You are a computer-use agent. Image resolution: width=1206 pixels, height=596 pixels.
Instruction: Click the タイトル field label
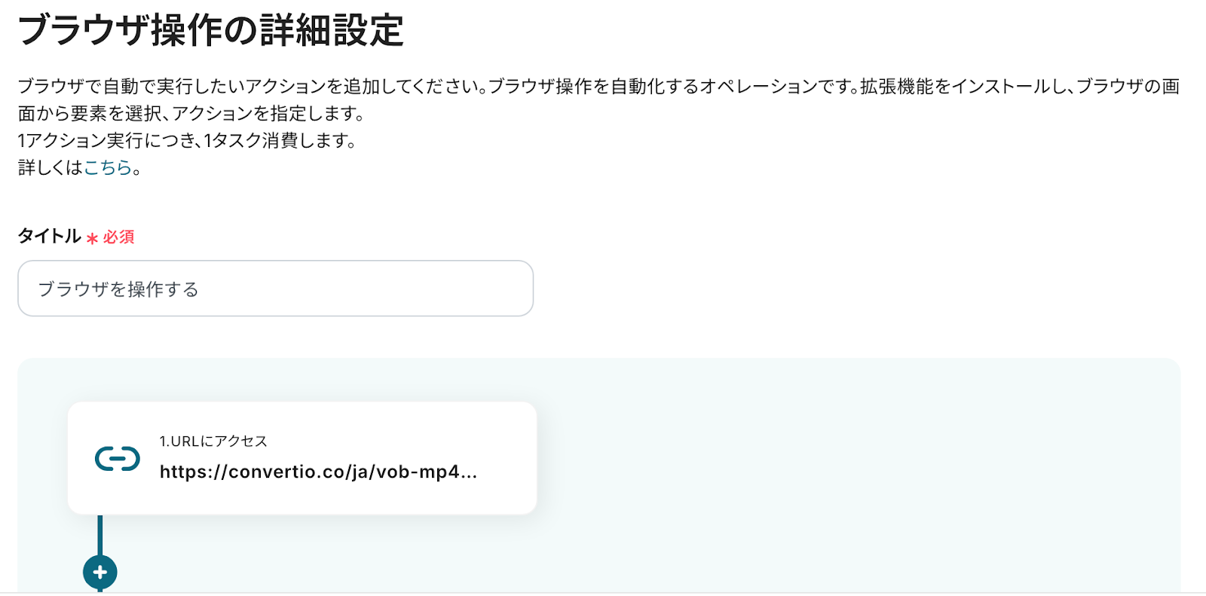coord(49,237)
